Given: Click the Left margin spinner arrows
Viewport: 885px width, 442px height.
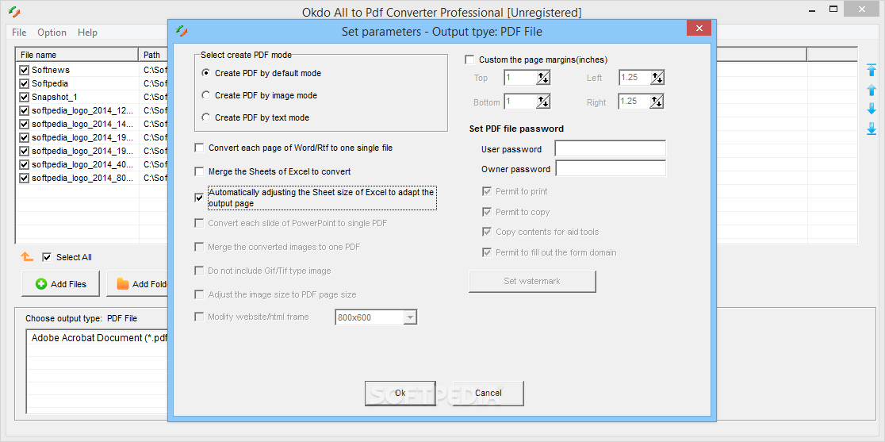Looking at the screenshot, I should (657, 77).
